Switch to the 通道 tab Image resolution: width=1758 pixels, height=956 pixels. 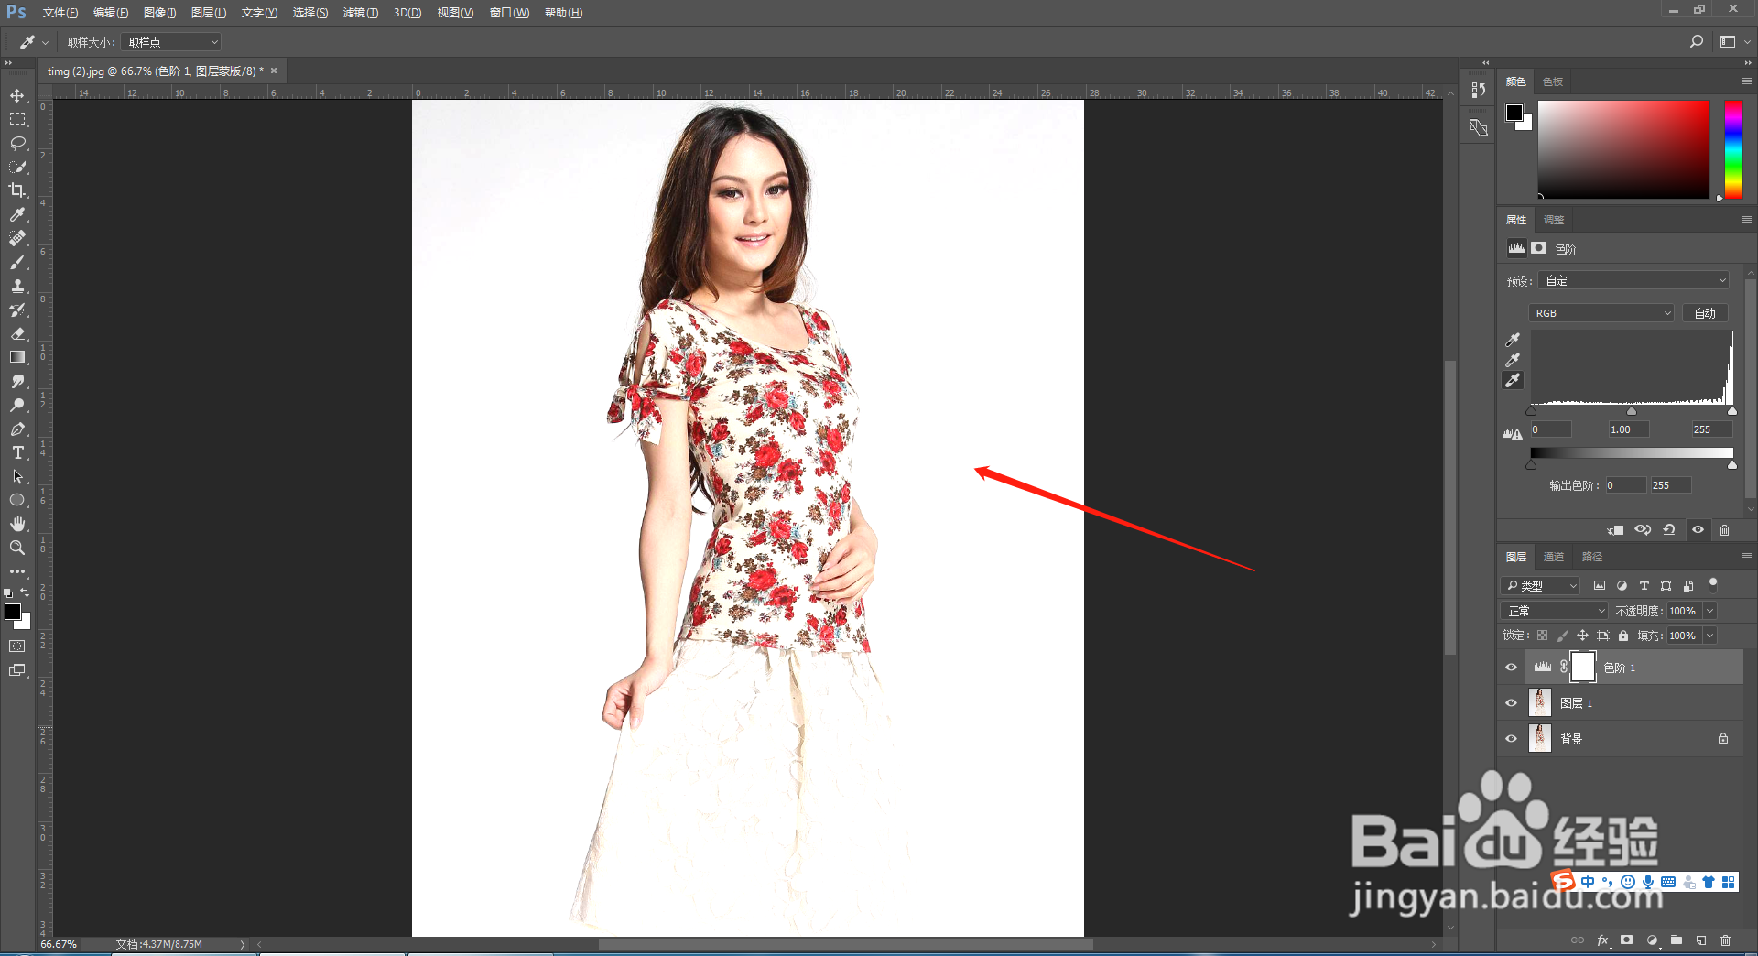(1554, 557)
